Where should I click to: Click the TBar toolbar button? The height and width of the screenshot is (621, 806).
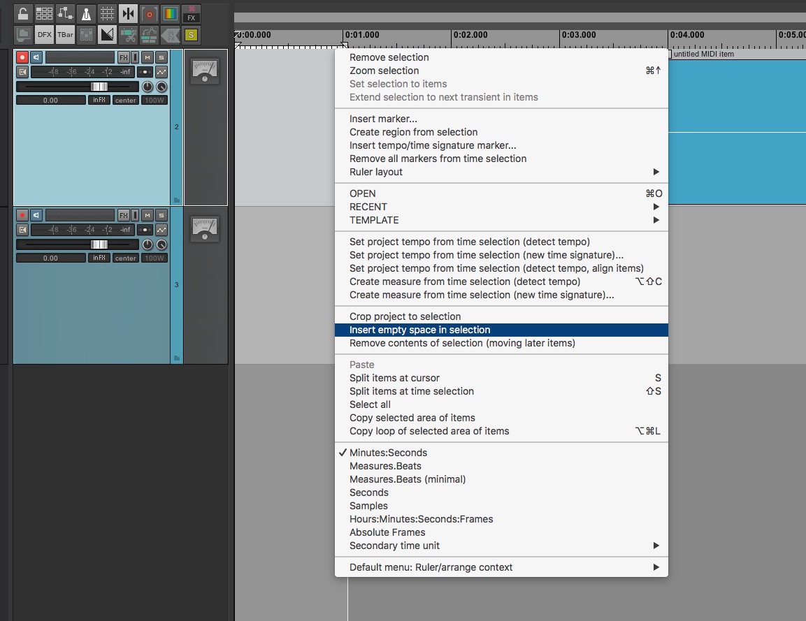click(65, 34)
